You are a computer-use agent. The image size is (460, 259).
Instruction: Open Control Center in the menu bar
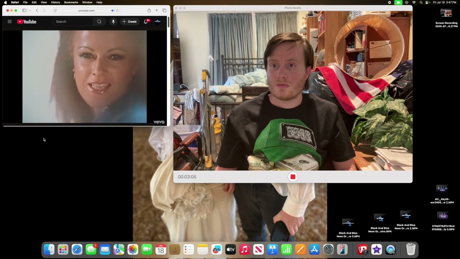pos(428,2)
